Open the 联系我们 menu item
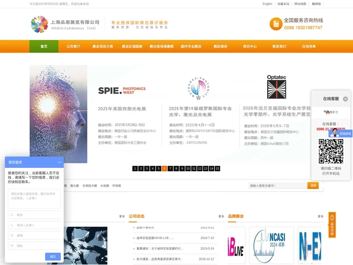The width and height of the screenshot is (353, 265). 279,47
